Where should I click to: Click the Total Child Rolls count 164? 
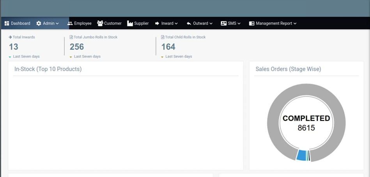click(168, 47)
